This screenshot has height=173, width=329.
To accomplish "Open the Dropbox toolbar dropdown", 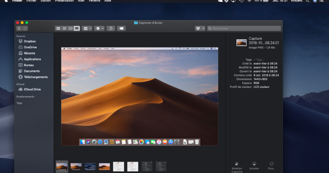I will coord(200,28).
